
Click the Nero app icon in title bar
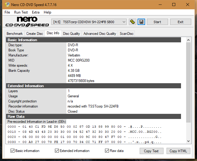coord(7,5)
